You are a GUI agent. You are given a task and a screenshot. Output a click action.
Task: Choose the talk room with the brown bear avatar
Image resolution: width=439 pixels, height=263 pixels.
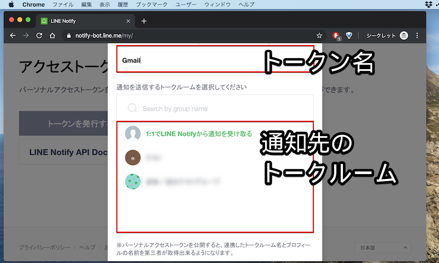point(133,158)
